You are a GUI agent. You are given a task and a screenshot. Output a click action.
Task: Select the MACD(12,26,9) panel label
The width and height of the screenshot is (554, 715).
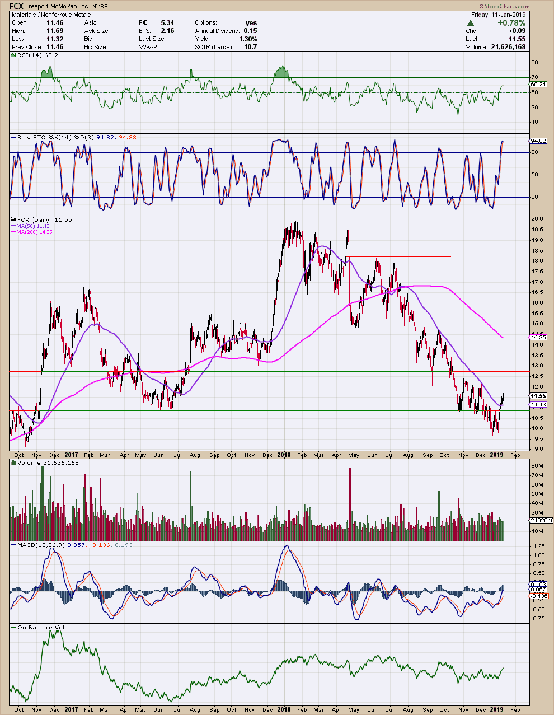tap(38, 545)
